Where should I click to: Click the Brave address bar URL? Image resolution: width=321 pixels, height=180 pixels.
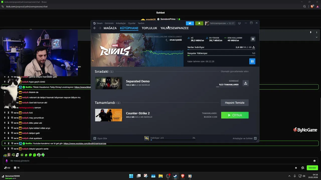pyautogui.click(x=27, y=6)
